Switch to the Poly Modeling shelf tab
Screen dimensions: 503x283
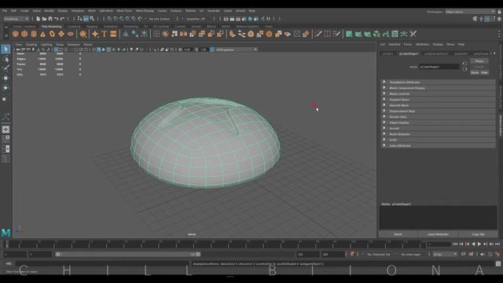[x=51, y=26]
